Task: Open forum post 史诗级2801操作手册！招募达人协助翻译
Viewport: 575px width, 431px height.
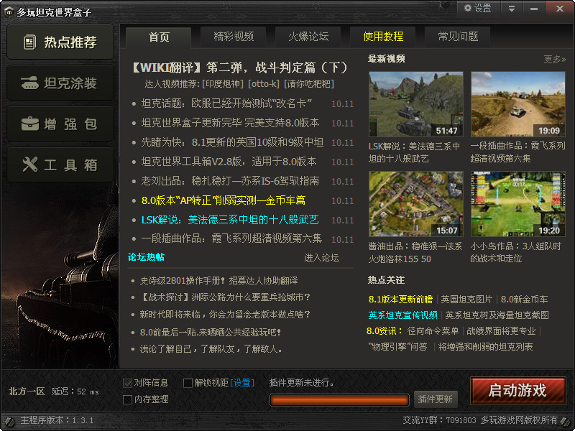Action: [218, 281]
